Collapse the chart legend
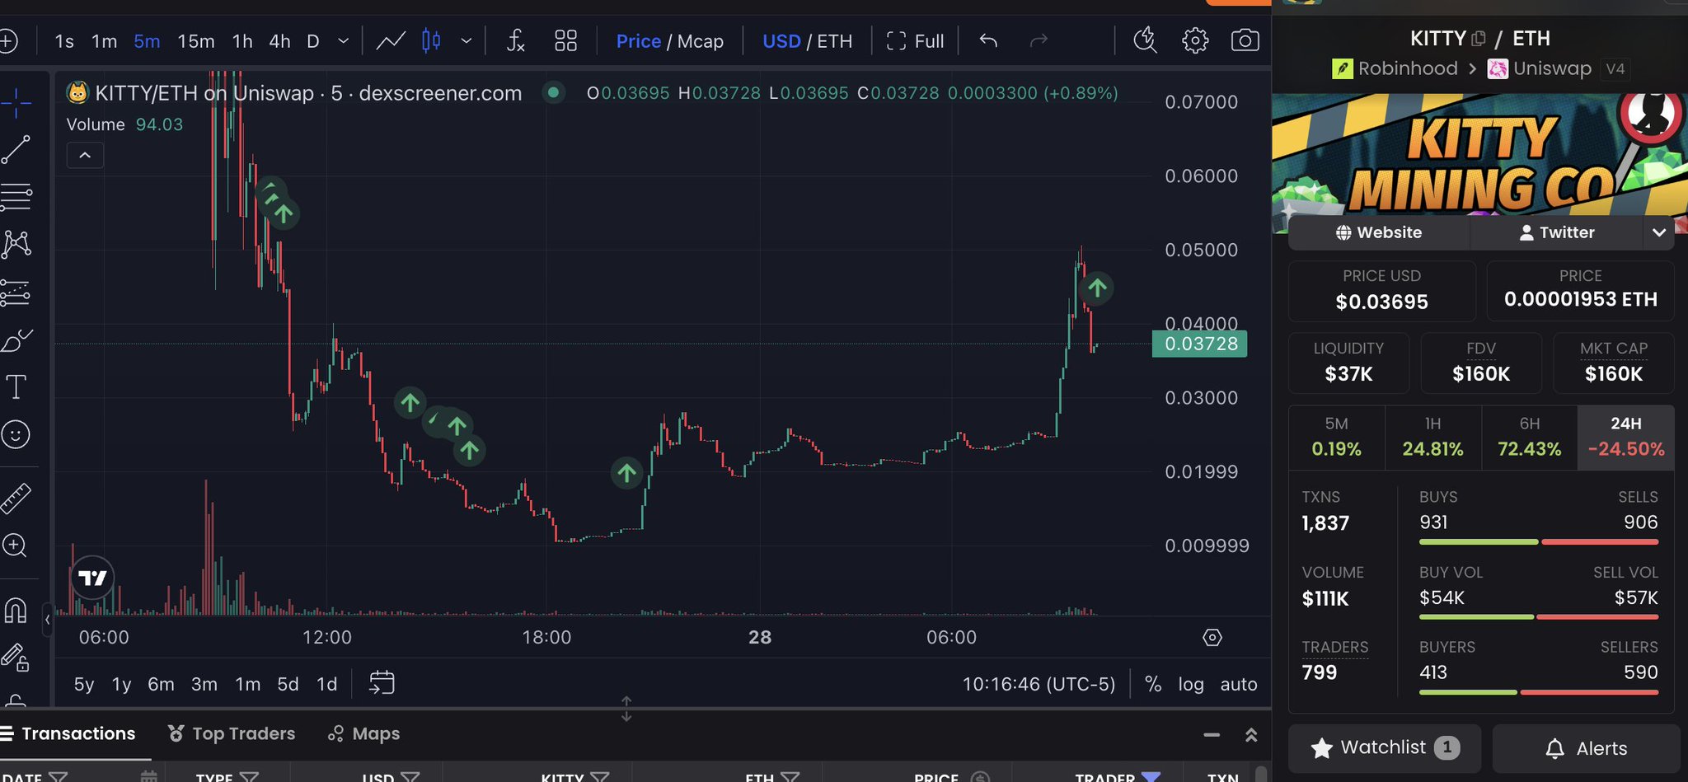 click(85, 155)
